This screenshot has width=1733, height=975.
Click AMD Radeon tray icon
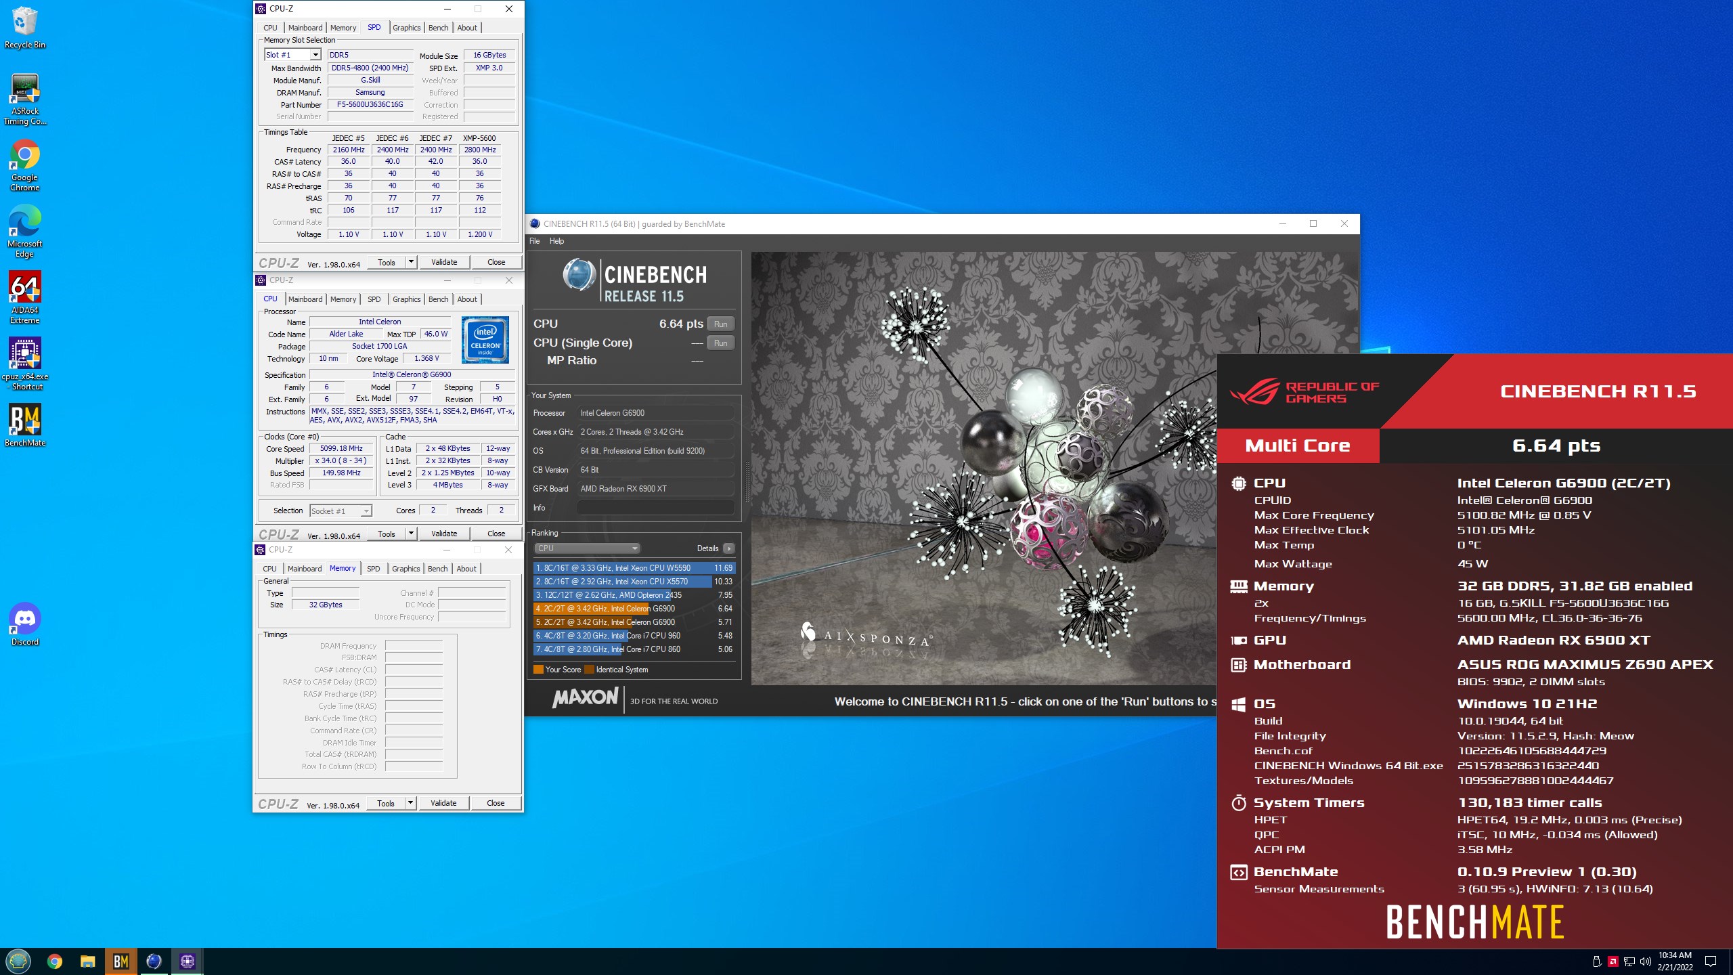point(1613,961)
